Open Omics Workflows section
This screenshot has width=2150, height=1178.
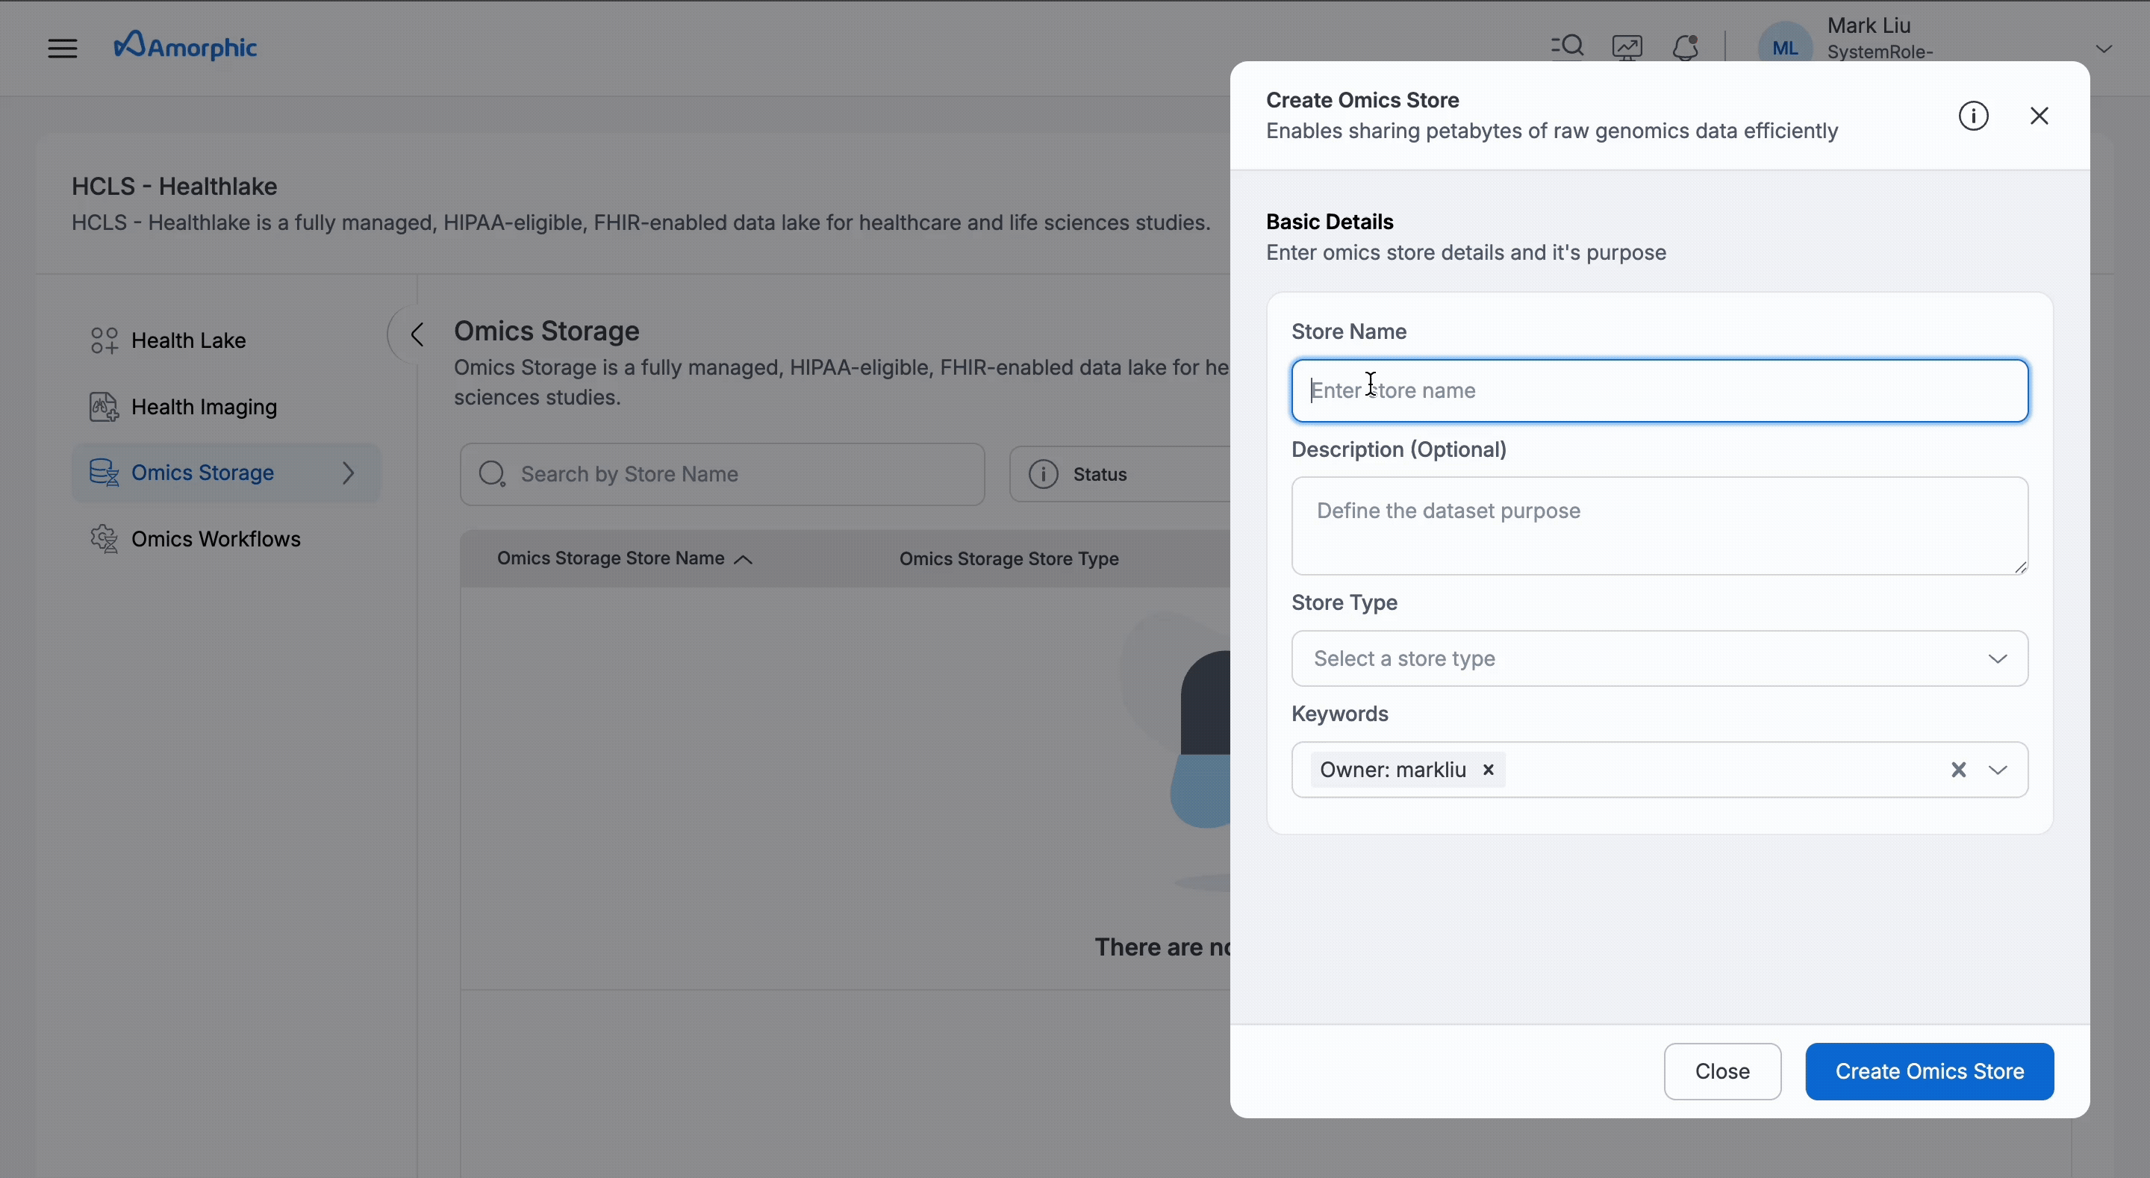click(215, 539)
